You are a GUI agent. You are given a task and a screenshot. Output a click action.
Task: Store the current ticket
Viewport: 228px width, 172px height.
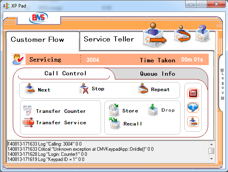pyautogui.click(x=123, y=110)
